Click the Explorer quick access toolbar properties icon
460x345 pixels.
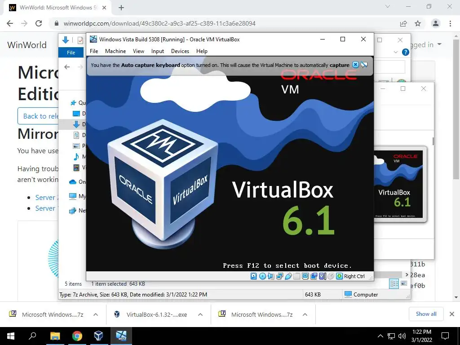point(80,40)
